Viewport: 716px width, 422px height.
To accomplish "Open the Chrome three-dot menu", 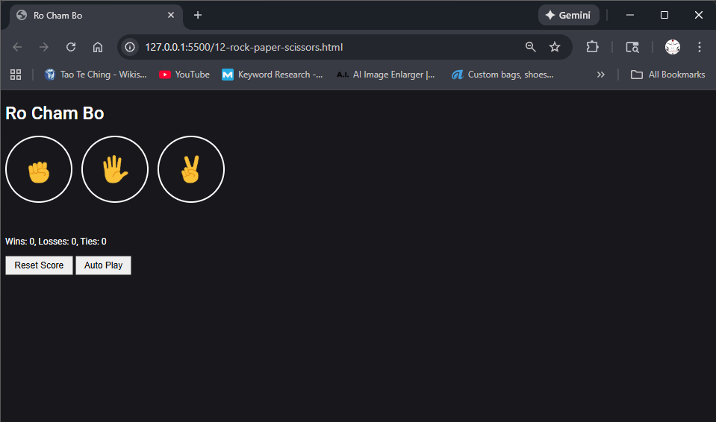I will [x=700, y=47].
